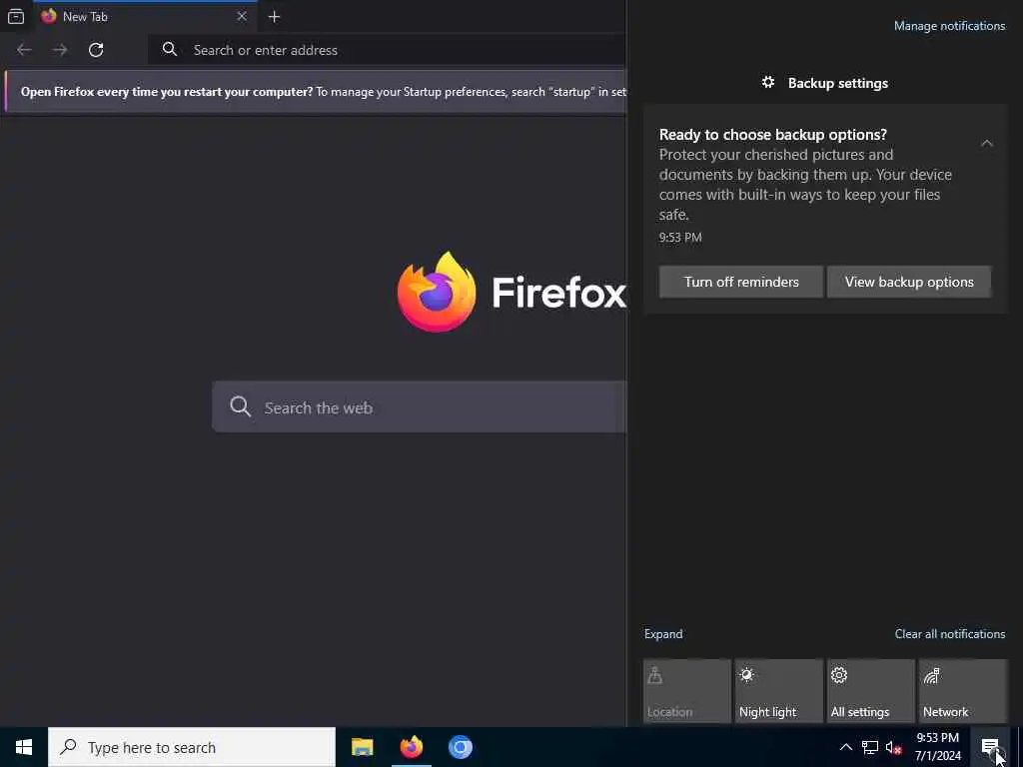Open Firefox View list-all-tabs icon
Viewport: 1023px width, 767px height.
(x=16, y=17)
